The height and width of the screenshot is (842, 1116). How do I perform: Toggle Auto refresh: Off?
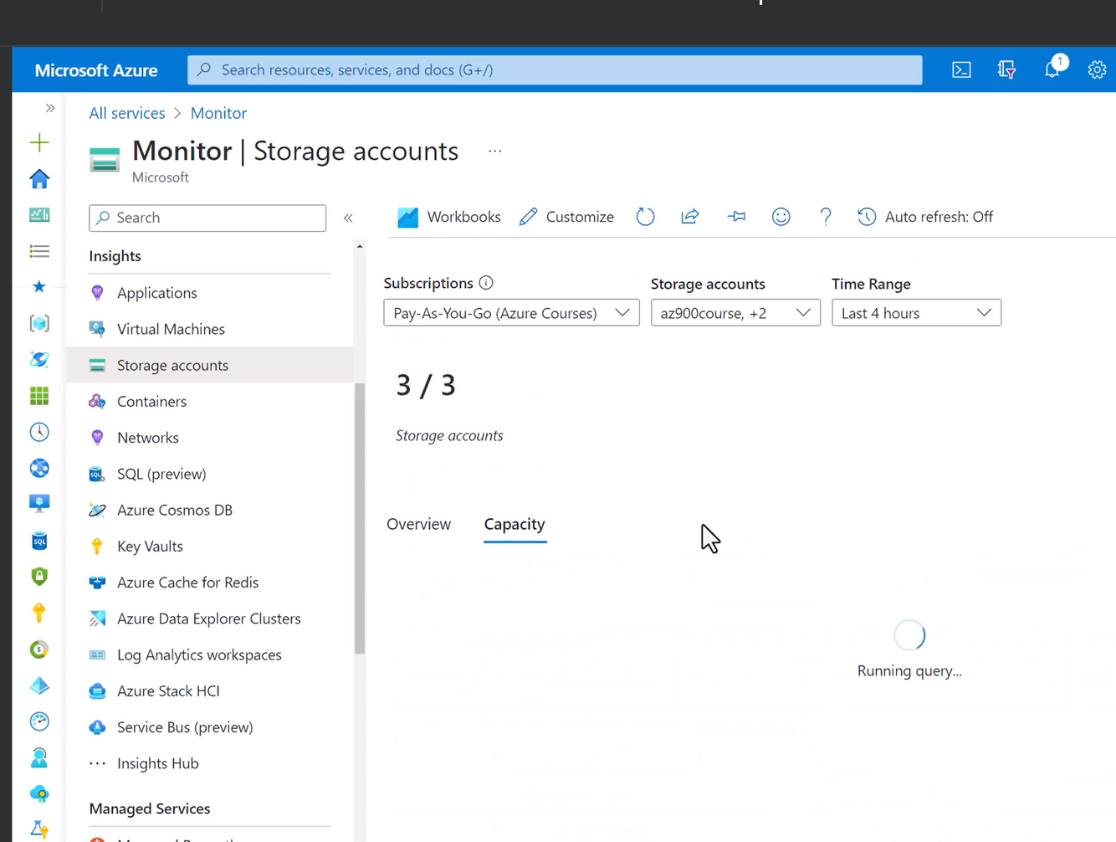click(x=925, y=217)
